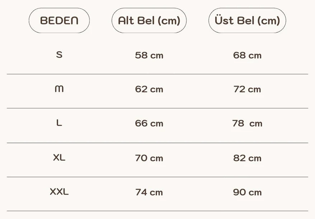Choose the Üst Bel (cm) header pill
Screen dimensions: 315x219
(247, 20)
